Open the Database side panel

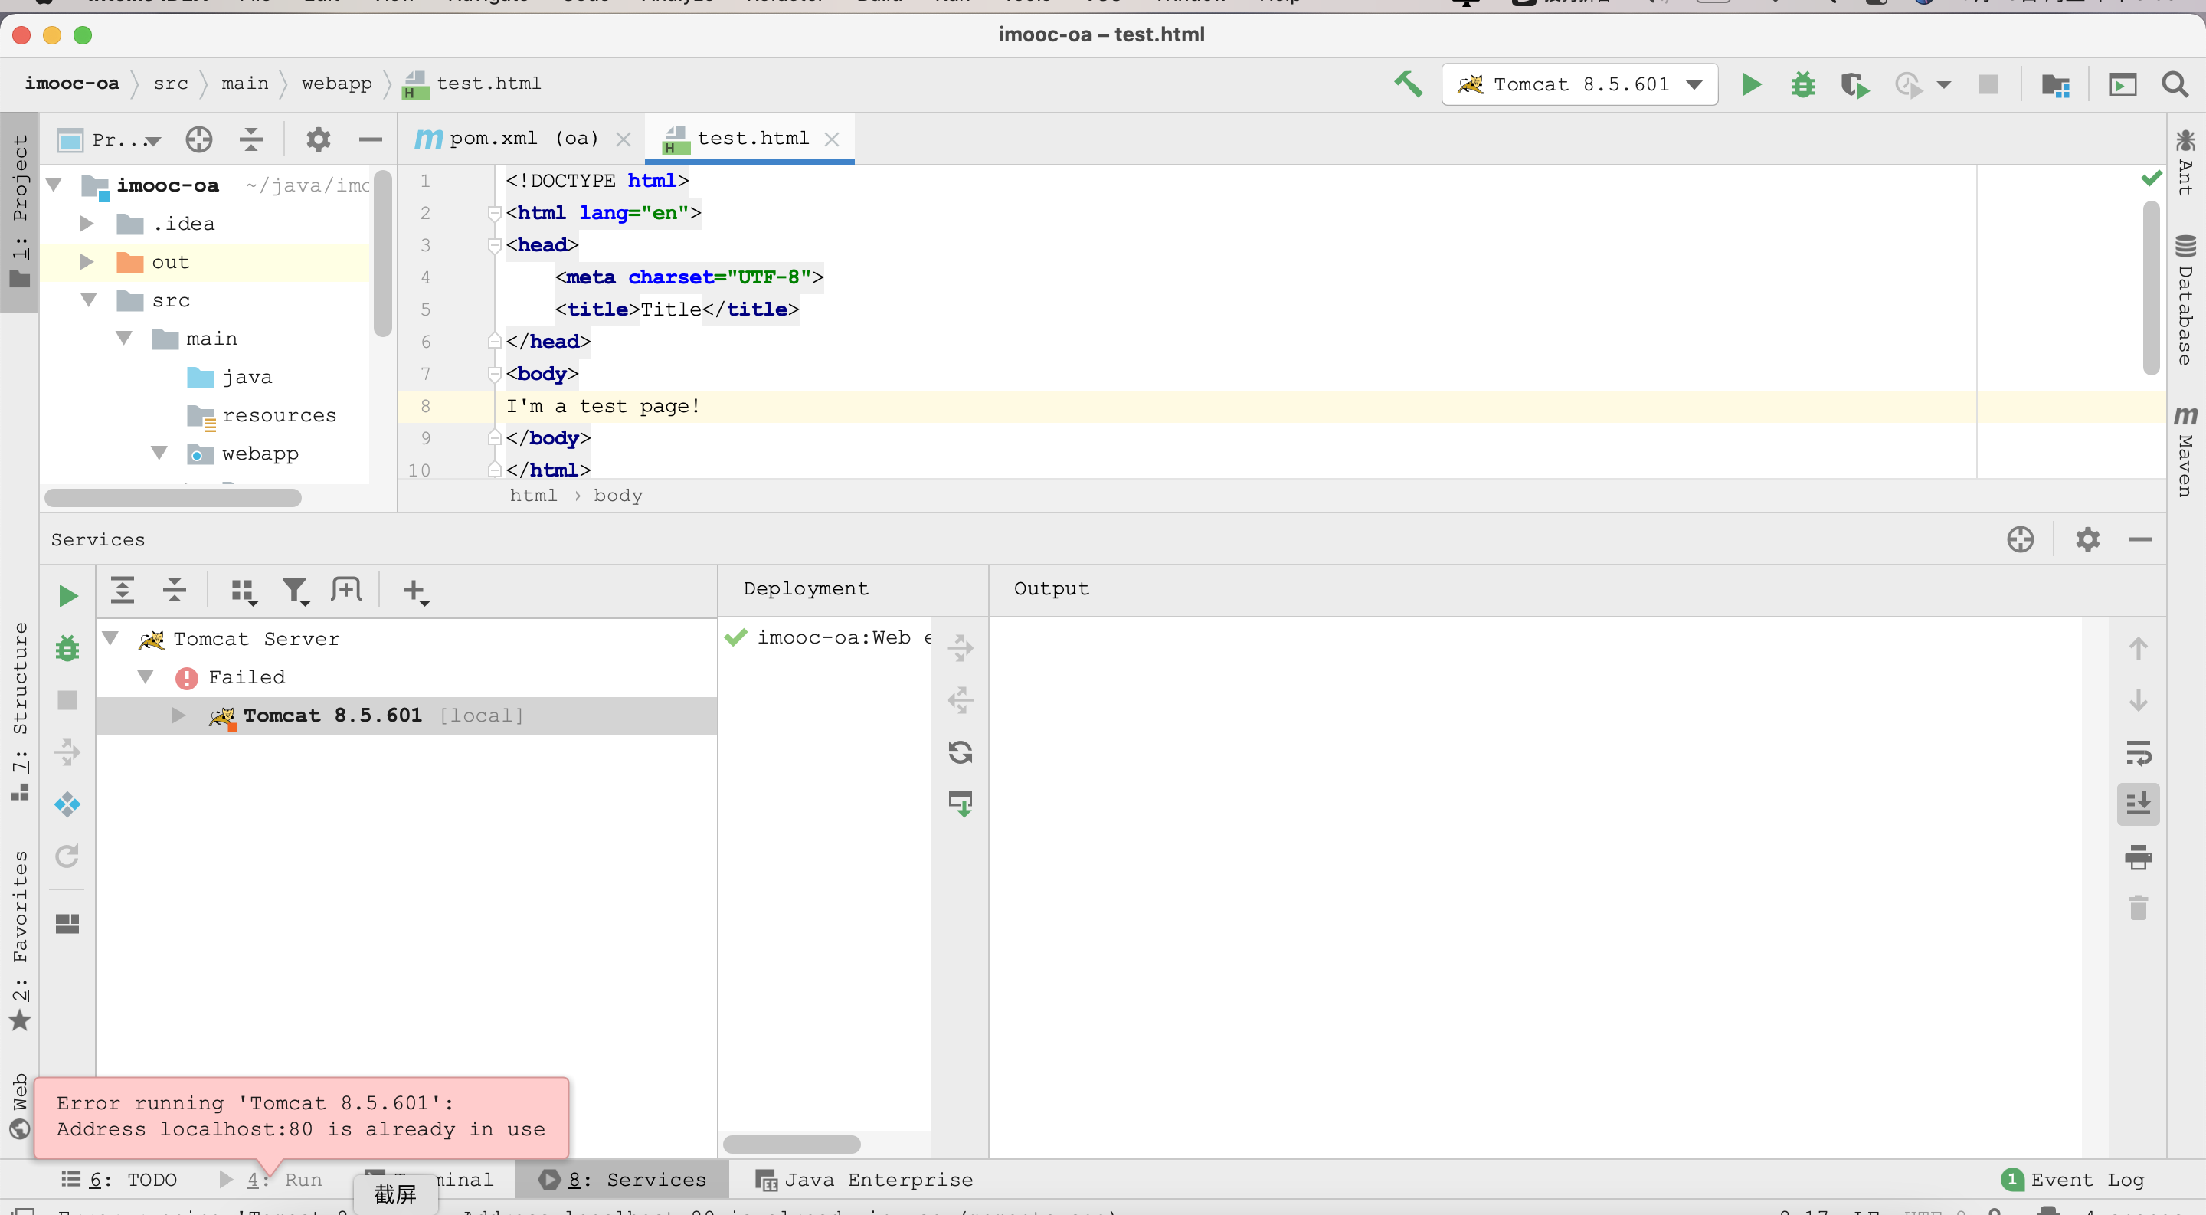[2185, 299]
